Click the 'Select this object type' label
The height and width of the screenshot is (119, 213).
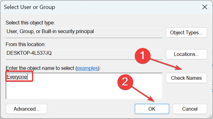(30, 23)
